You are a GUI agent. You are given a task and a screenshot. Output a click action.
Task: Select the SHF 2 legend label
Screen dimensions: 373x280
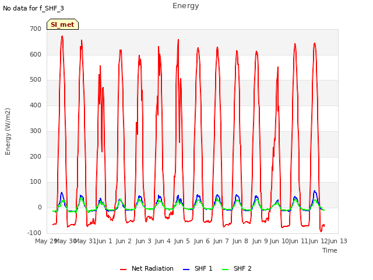(x=242, y=268)
